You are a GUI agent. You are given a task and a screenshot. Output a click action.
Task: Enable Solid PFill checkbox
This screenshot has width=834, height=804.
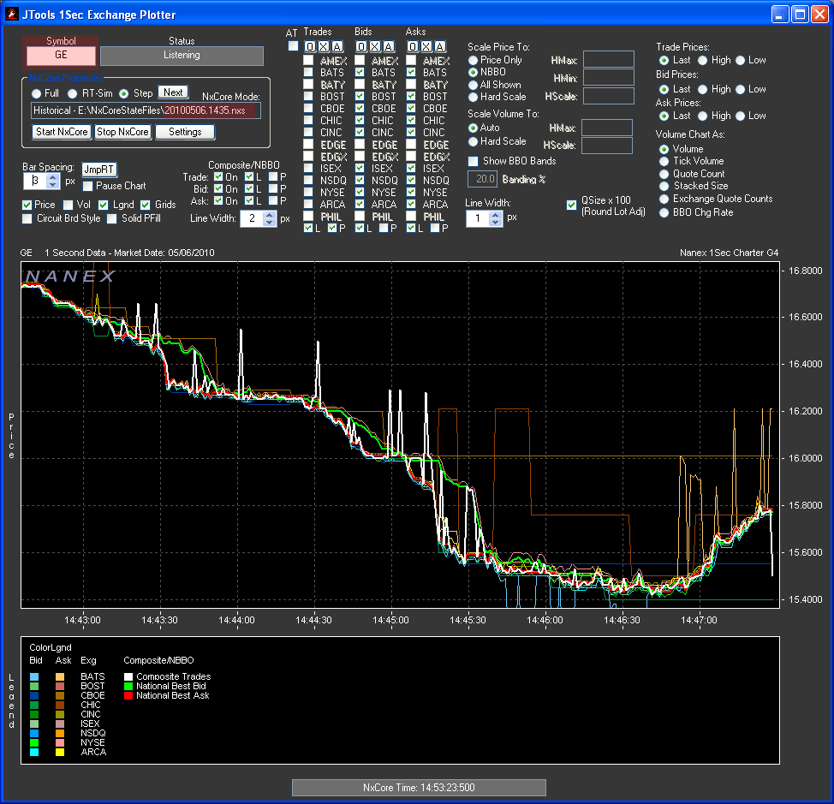click(x=111, y=218)
